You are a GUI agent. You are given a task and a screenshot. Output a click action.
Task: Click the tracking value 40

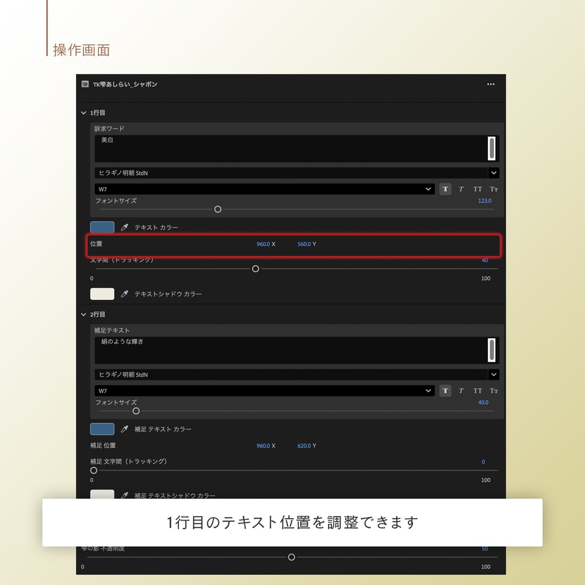point(484,261)
